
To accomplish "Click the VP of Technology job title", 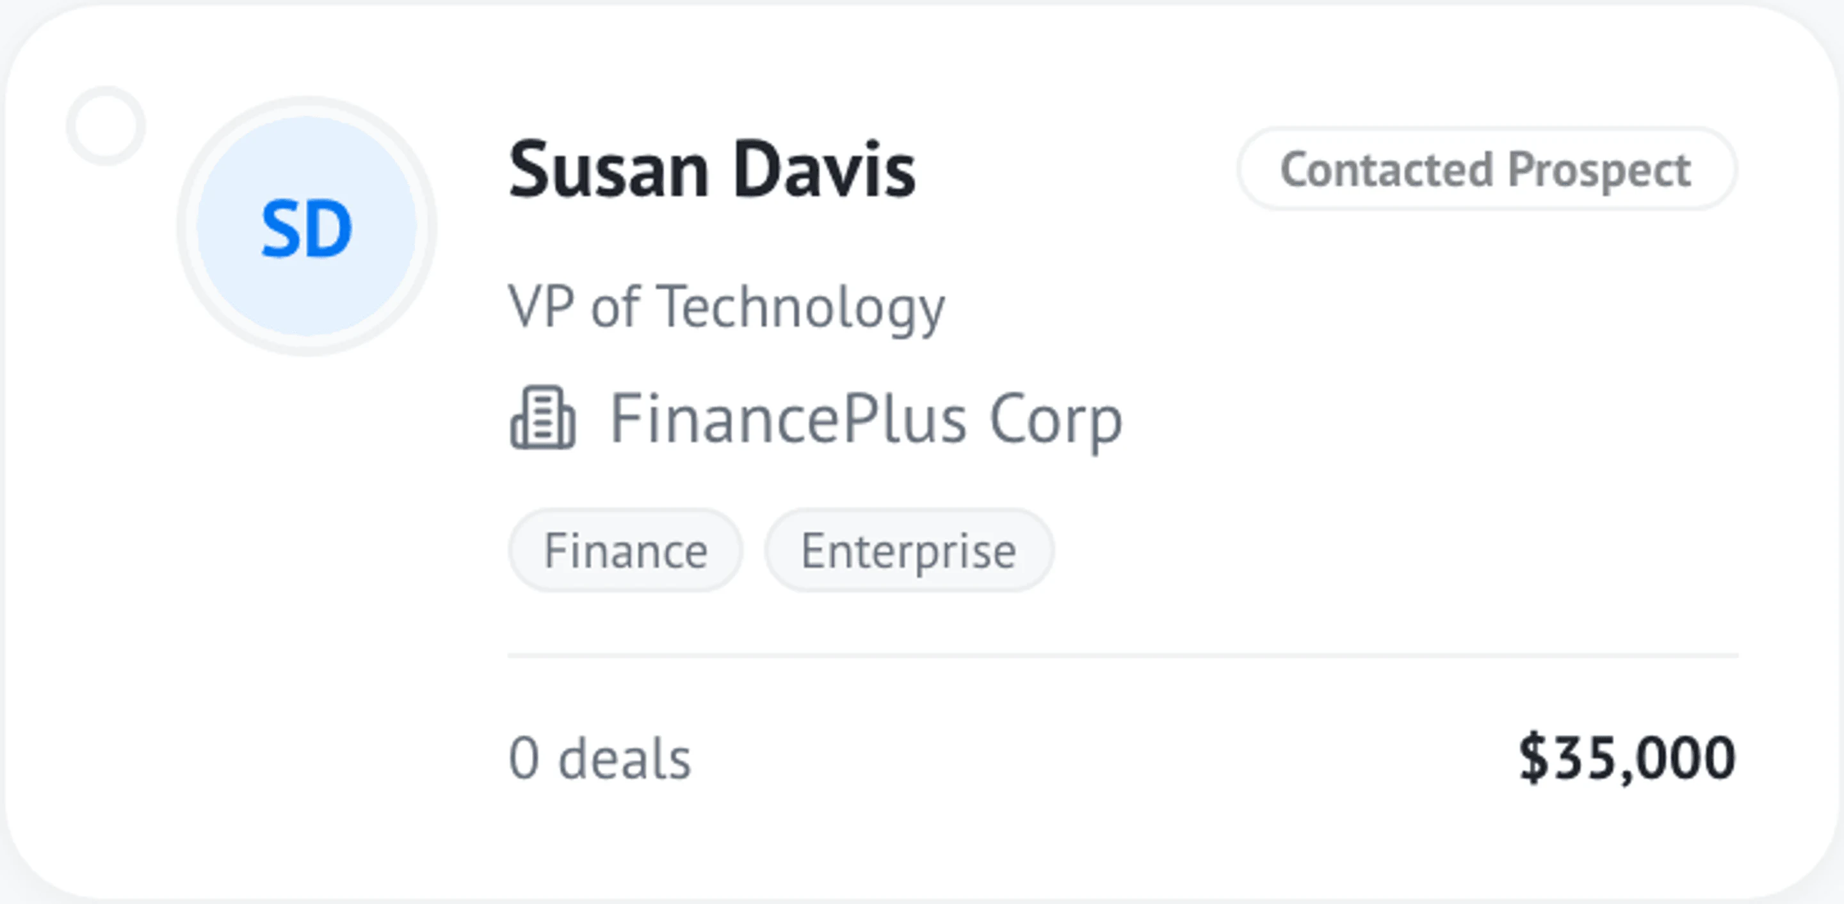I will [726, 308].
